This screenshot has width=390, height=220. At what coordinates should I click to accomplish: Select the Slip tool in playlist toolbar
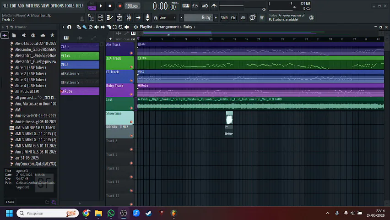point(103,27)
